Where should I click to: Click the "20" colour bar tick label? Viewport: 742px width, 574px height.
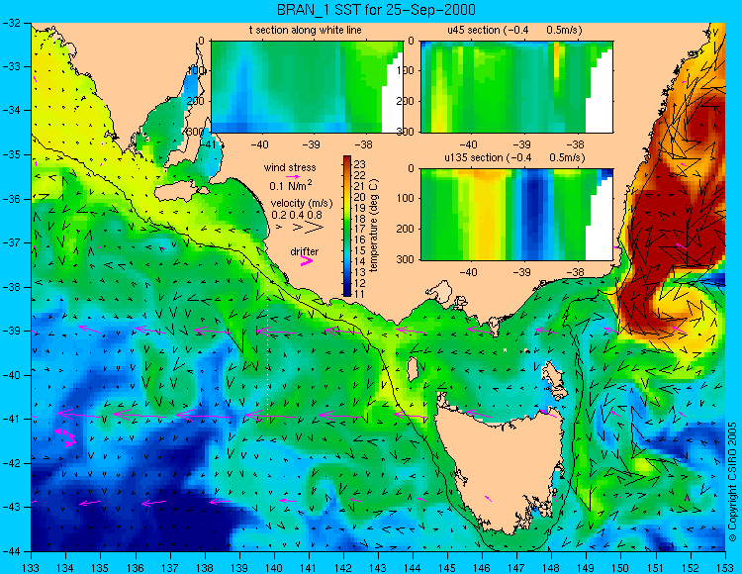(x=360, y=197)
